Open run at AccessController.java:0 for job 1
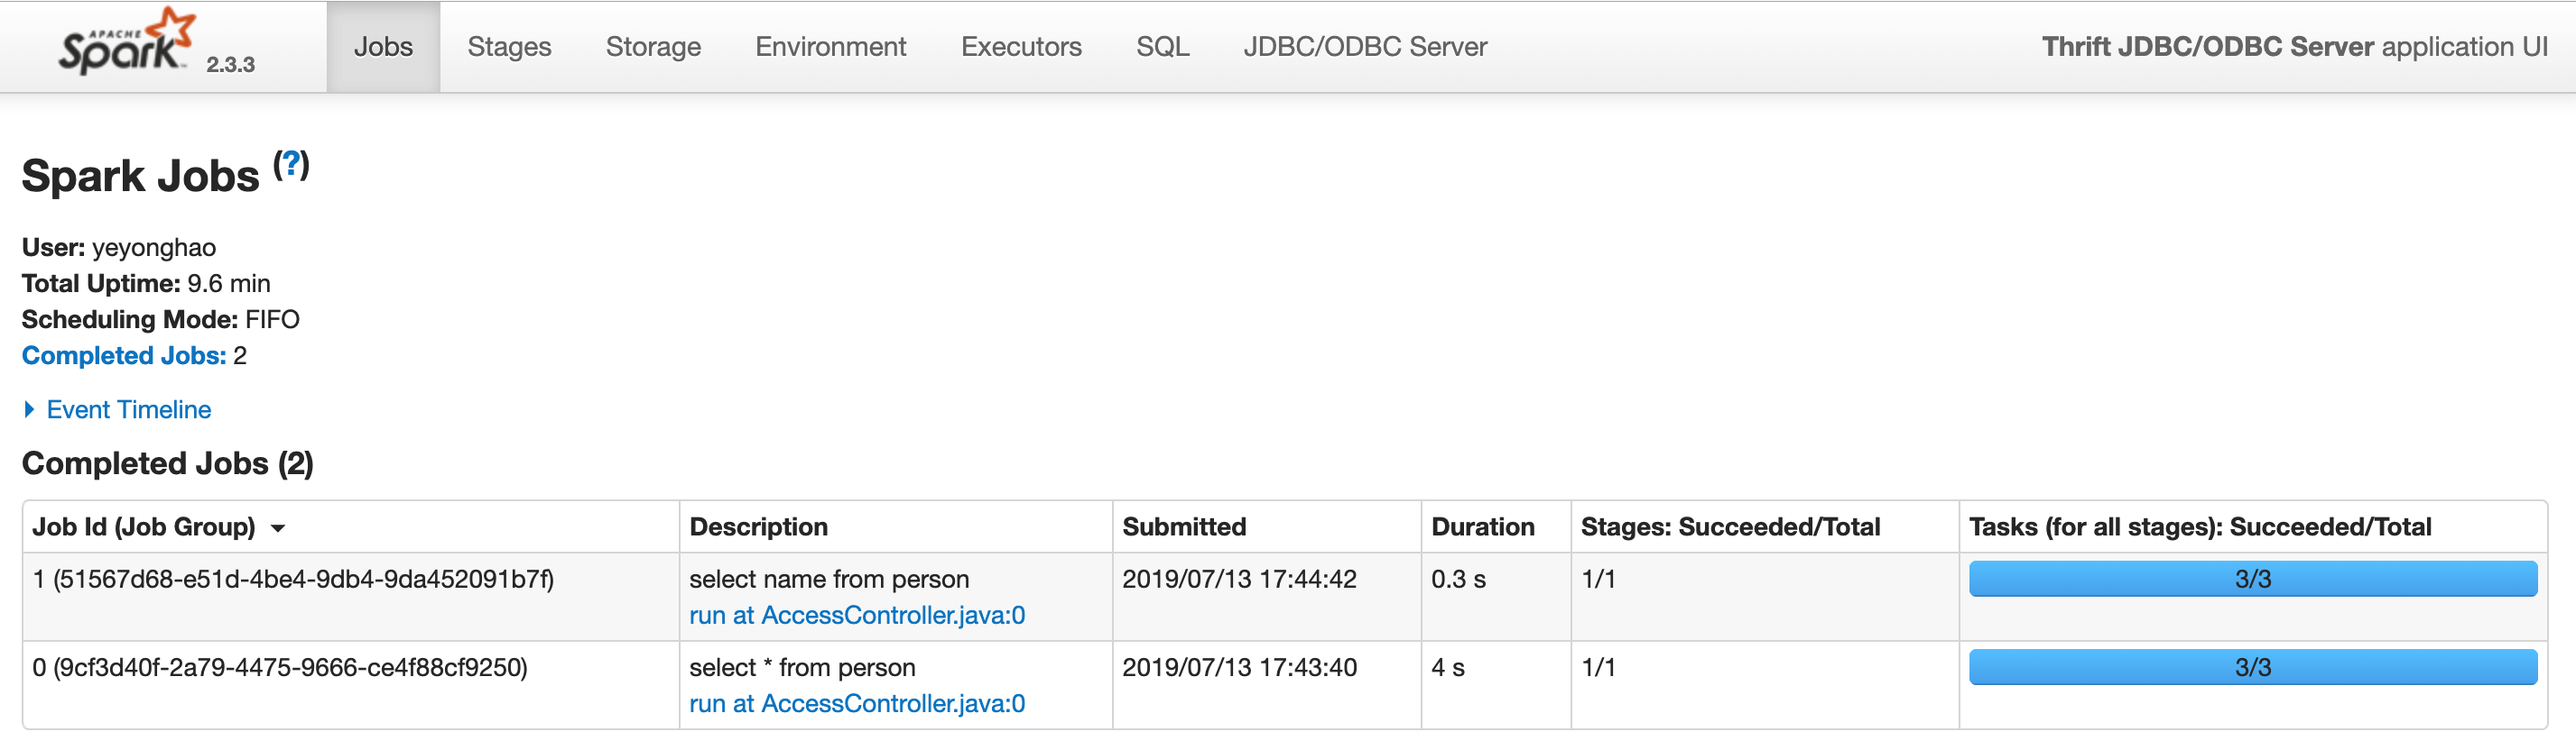 tap(857, 615)
